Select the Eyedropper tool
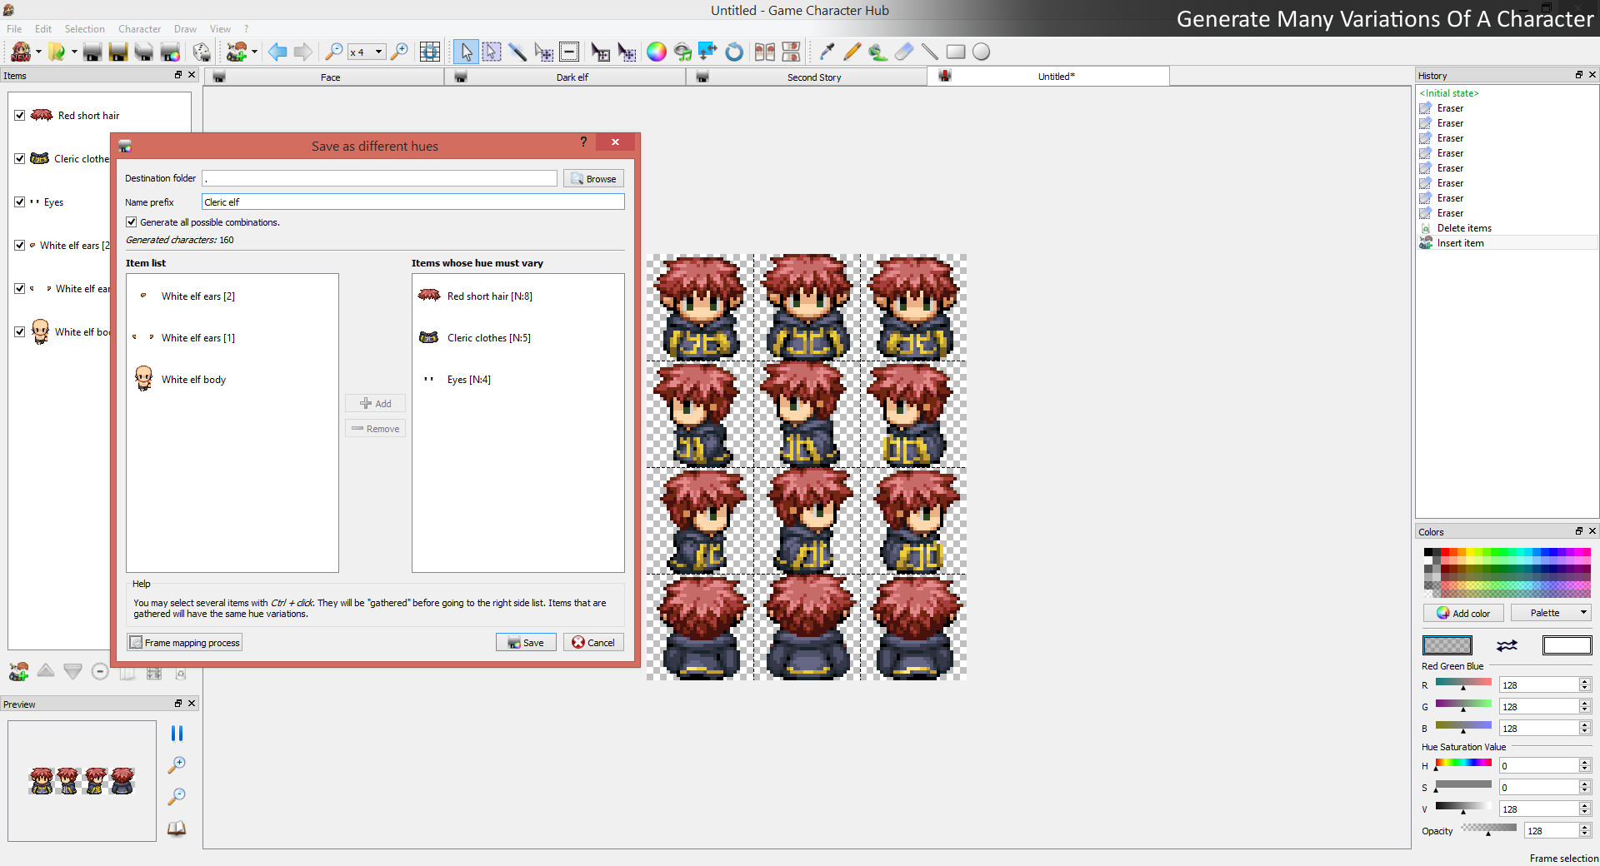Viewport: 1600px width, 866px height. click(826, 52)
